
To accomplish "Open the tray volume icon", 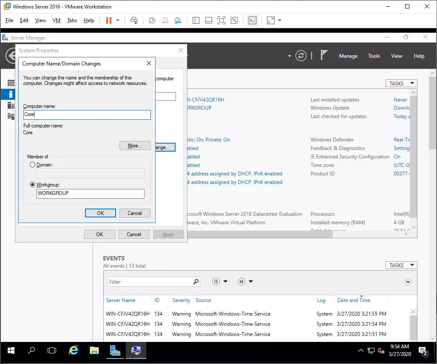I will tap(381, 350).
